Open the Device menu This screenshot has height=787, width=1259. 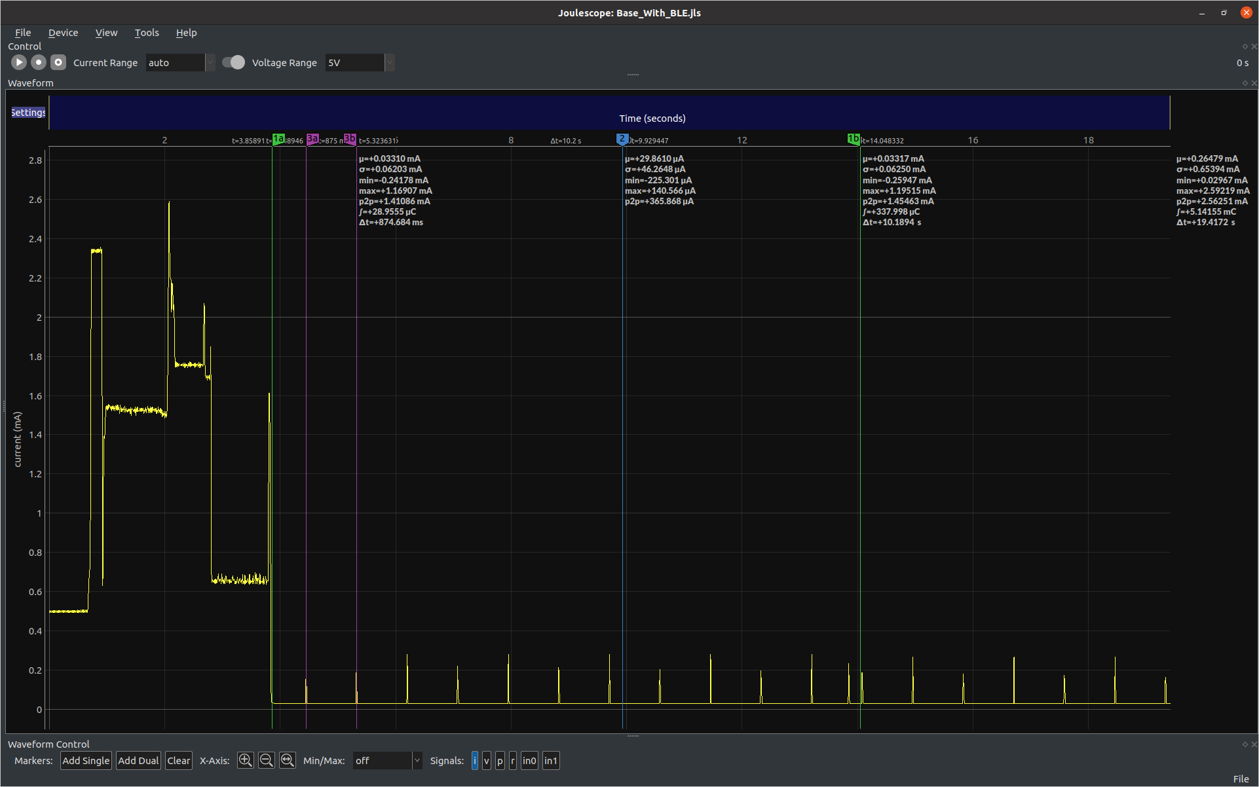tap(63, 33)
